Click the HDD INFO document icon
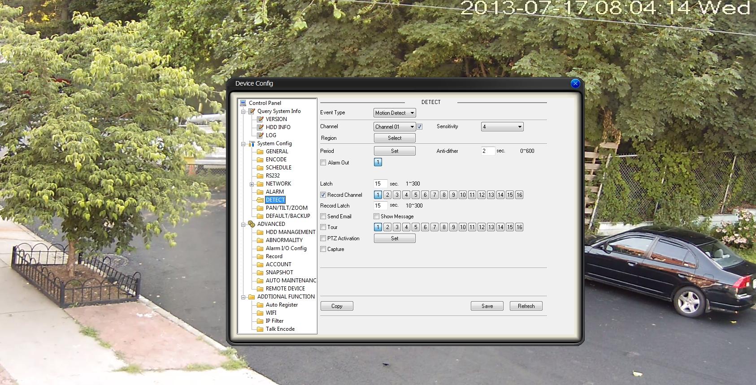Screen dimensions: 756x385 260,127
